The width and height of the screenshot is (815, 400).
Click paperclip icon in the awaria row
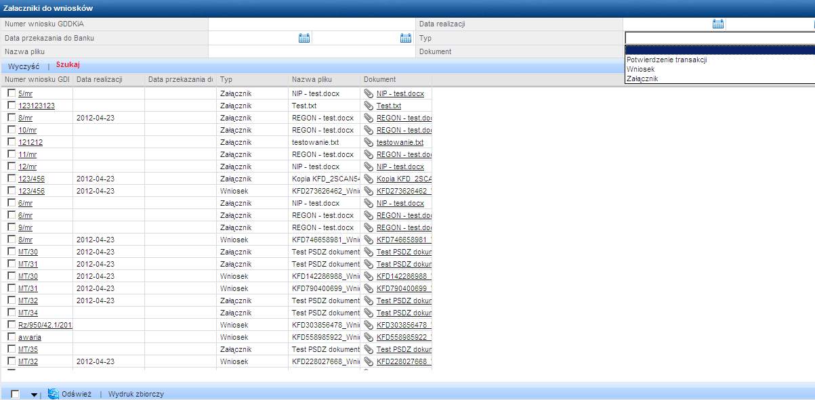(368, 337)
